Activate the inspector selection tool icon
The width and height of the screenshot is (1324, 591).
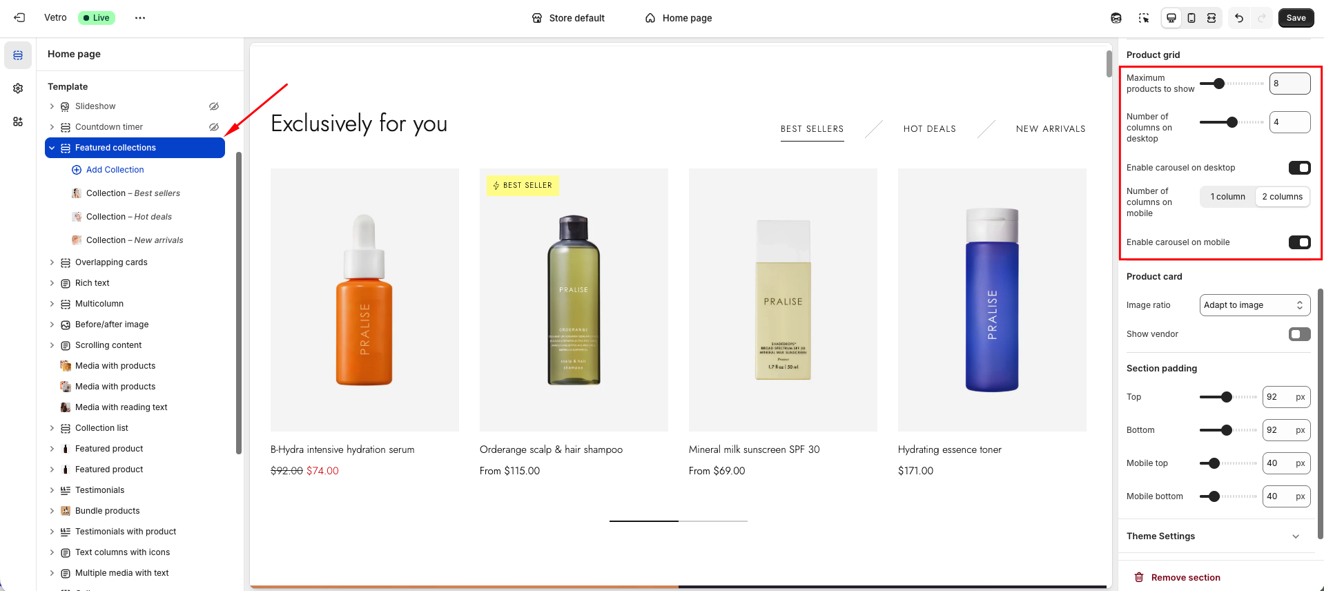[1144, 18]
